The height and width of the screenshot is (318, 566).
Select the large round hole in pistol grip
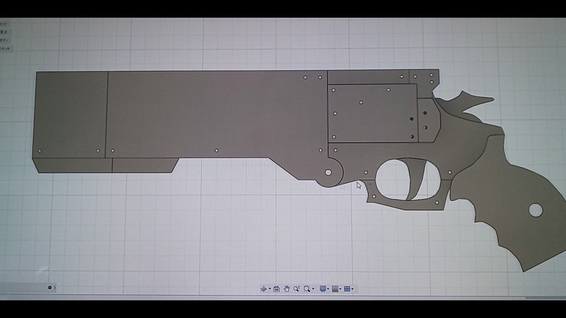pyautogui.click(x=536, y=210)
